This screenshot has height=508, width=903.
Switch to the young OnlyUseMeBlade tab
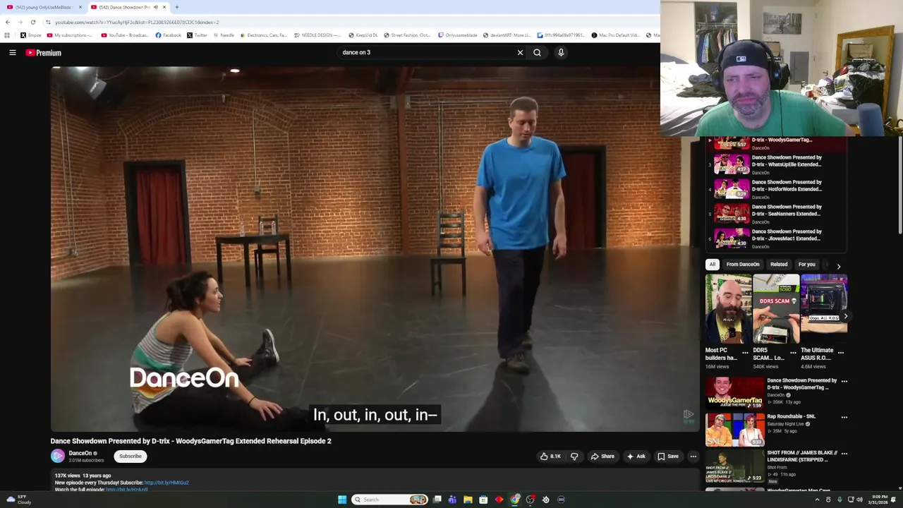pyautogui.click(x=42, y=7)
